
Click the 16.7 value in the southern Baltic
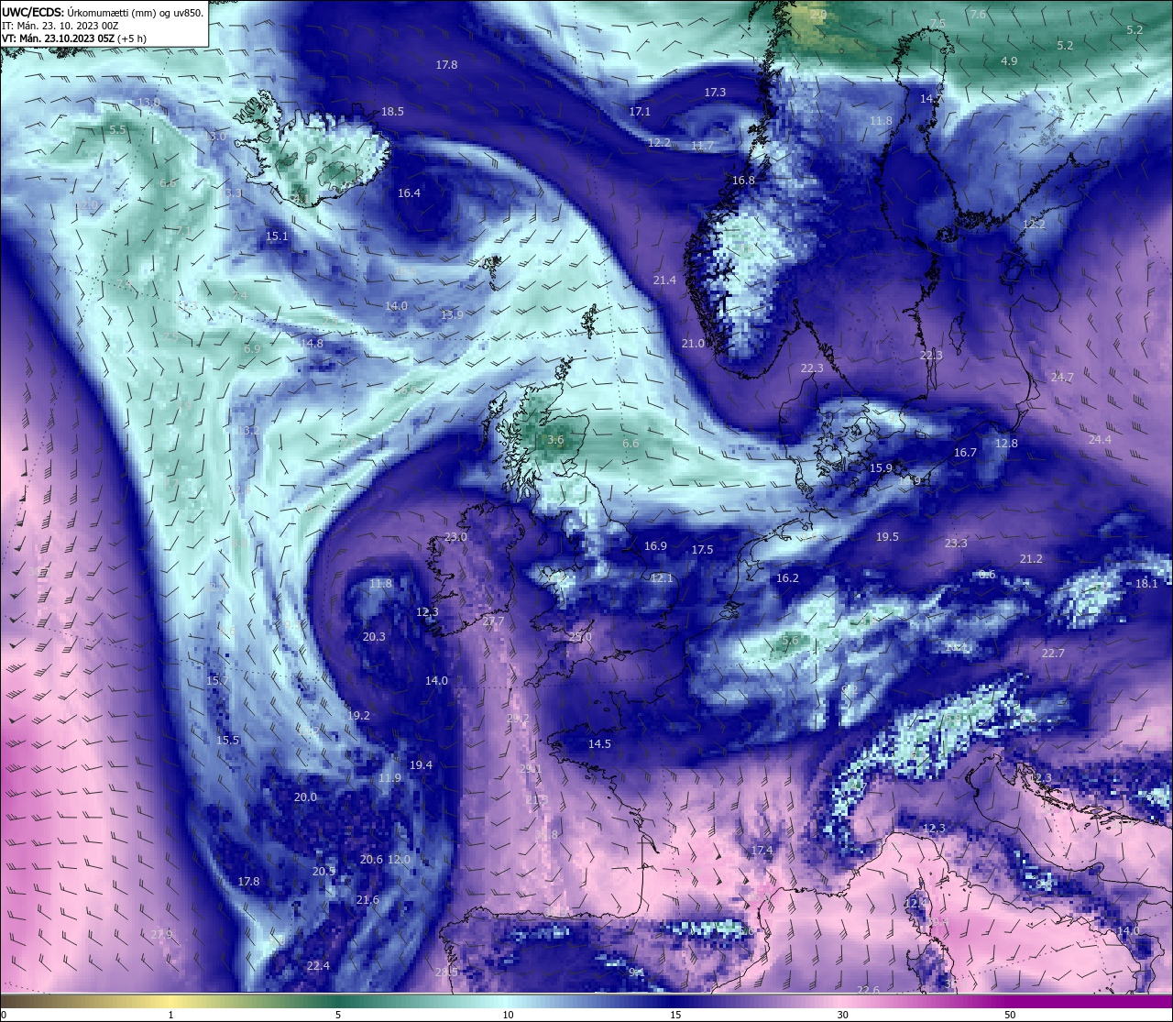coord(965,452)
